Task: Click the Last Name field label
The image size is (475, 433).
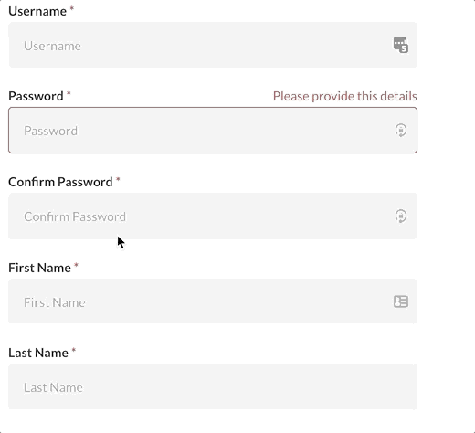Action: [x=38, y=353]
